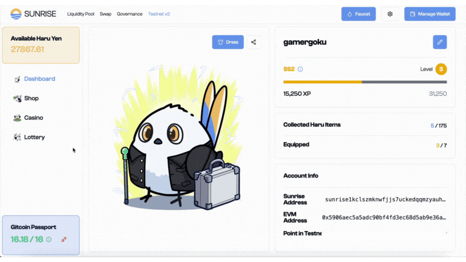Click the red link icon in Gitcoin Passport
Image resolution: width=466 pixels, height=262 pixels.
(64, 240)
